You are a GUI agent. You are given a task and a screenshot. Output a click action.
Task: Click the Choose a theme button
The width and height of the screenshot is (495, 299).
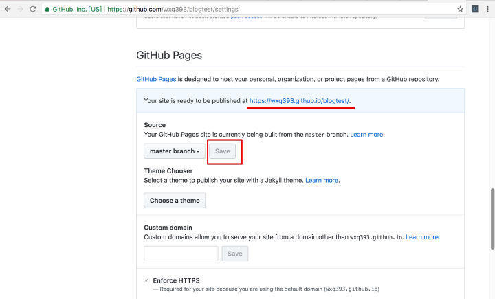[175, 201]
